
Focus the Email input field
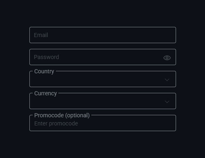pyautogui.click(x=102, y=35)
